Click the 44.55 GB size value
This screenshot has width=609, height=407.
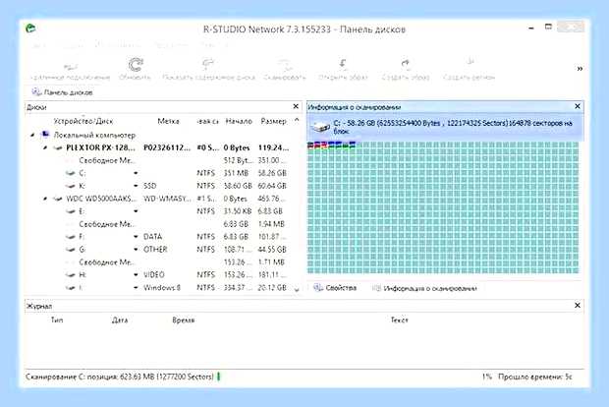272,249
